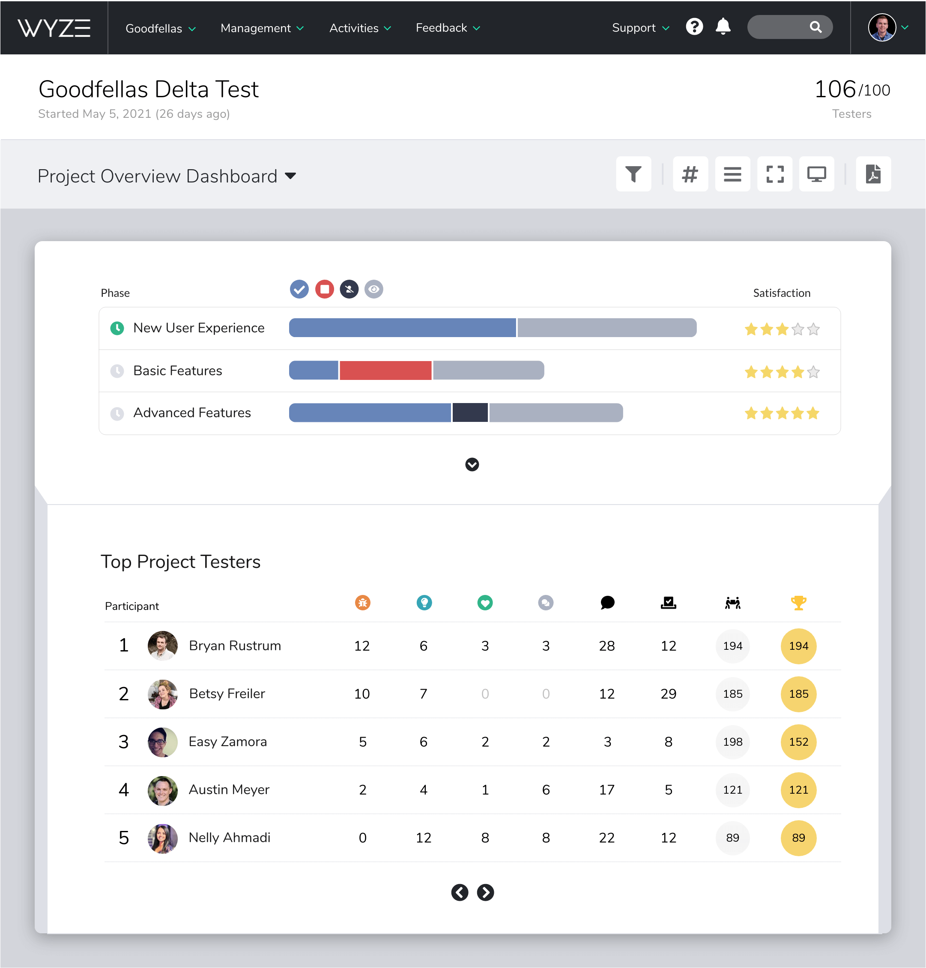Go to next testers page arrow
Viewport: 926px width, 968px height.
pos(485,893)
